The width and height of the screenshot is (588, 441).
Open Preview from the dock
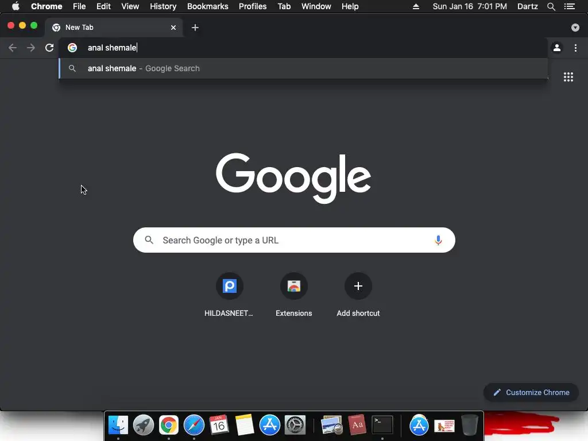(x=331, y=425)
